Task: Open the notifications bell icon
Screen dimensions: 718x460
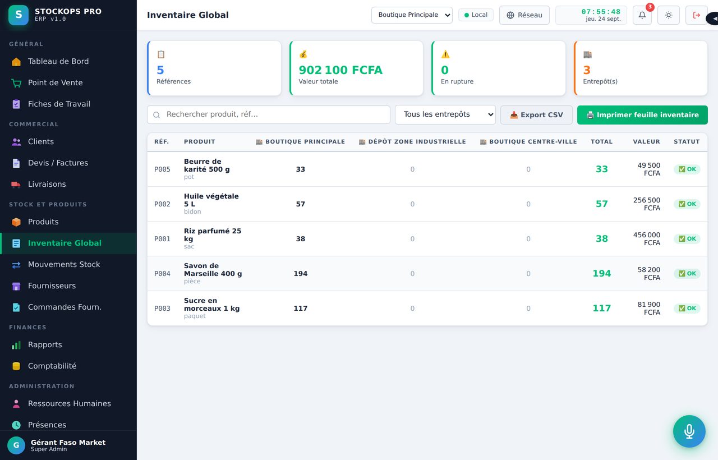Action: [642, 15]
